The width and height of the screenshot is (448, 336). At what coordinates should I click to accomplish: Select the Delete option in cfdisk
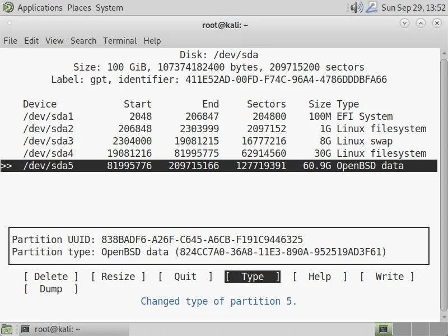tap(51, 277)
